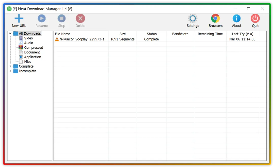Click the Compressed archive icon
The image size is (274, 168).
pos(21,47)
